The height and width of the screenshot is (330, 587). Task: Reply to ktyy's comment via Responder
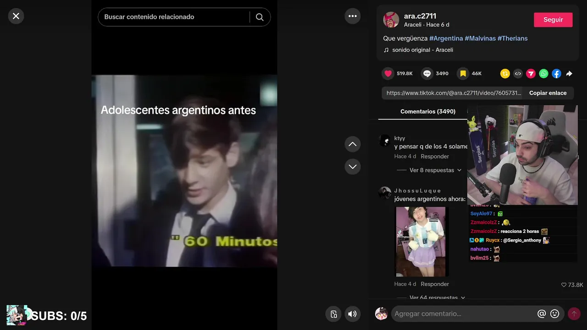[435, 156]
